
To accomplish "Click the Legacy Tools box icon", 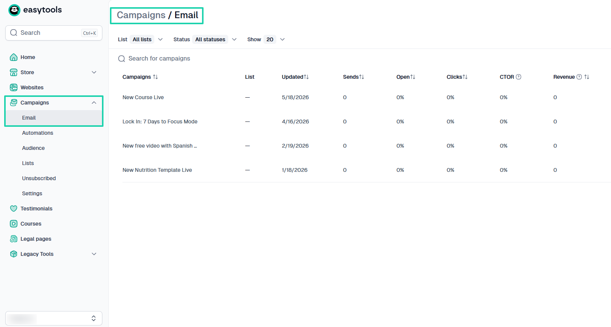I will pos(14,254).
